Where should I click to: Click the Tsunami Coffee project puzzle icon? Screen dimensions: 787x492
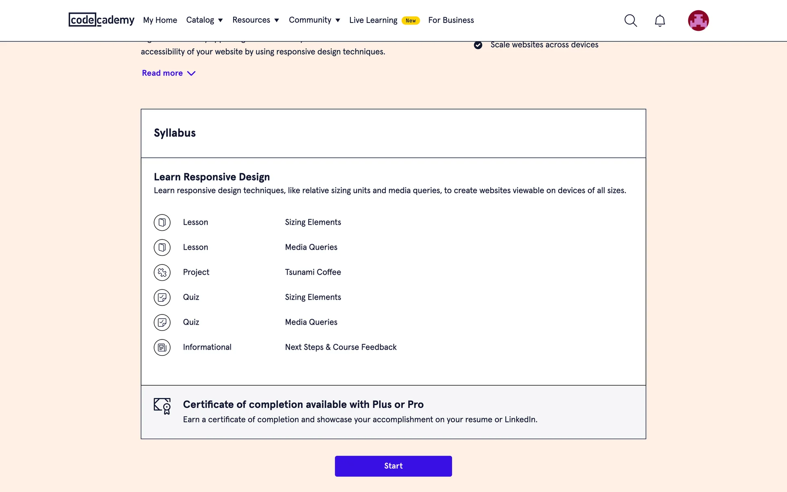162,273
